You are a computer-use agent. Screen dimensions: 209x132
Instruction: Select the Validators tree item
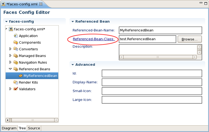click(27, 89)
